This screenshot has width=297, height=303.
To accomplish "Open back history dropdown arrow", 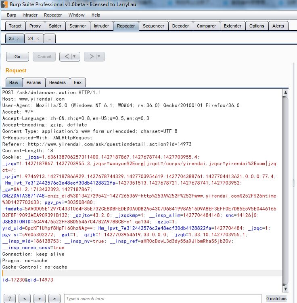I will pos(74,57).
